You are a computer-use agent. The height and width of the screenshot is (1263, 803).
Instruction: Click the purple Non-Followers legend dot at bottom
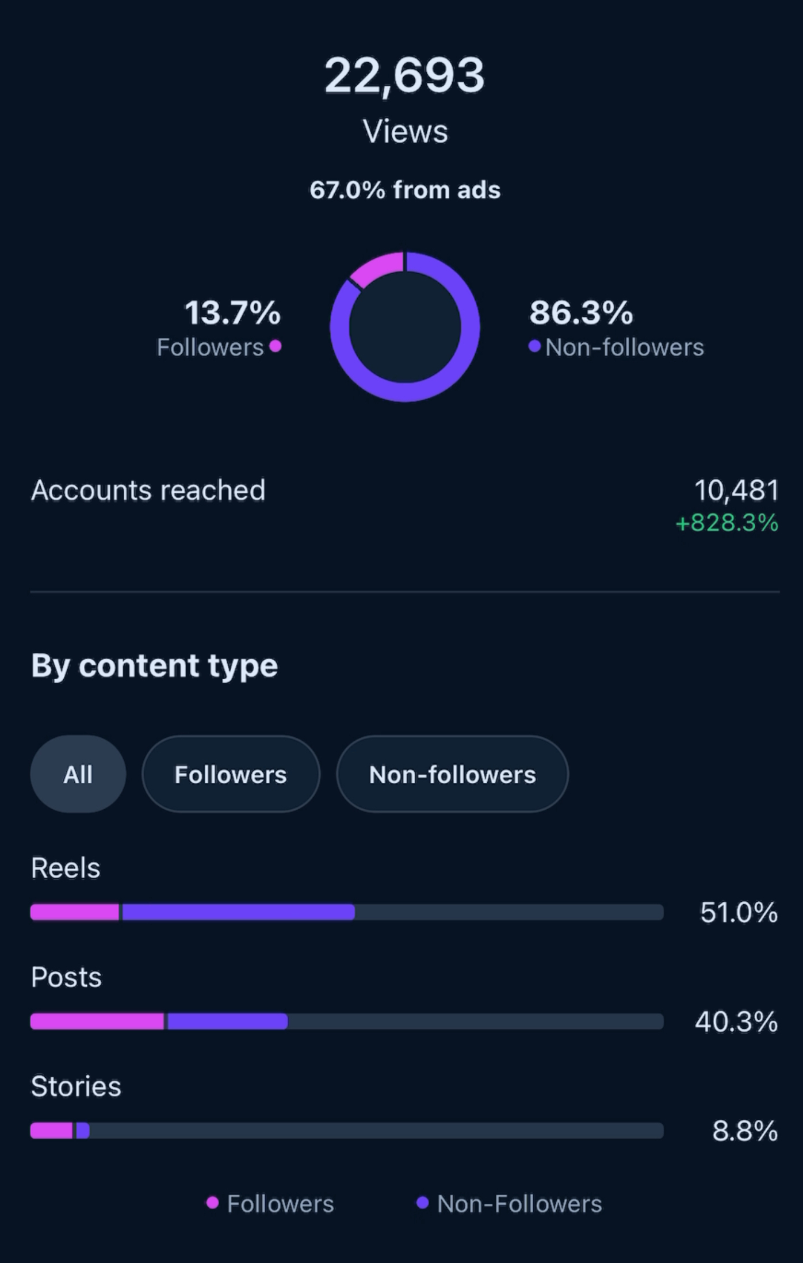[x=422, y=1203]
